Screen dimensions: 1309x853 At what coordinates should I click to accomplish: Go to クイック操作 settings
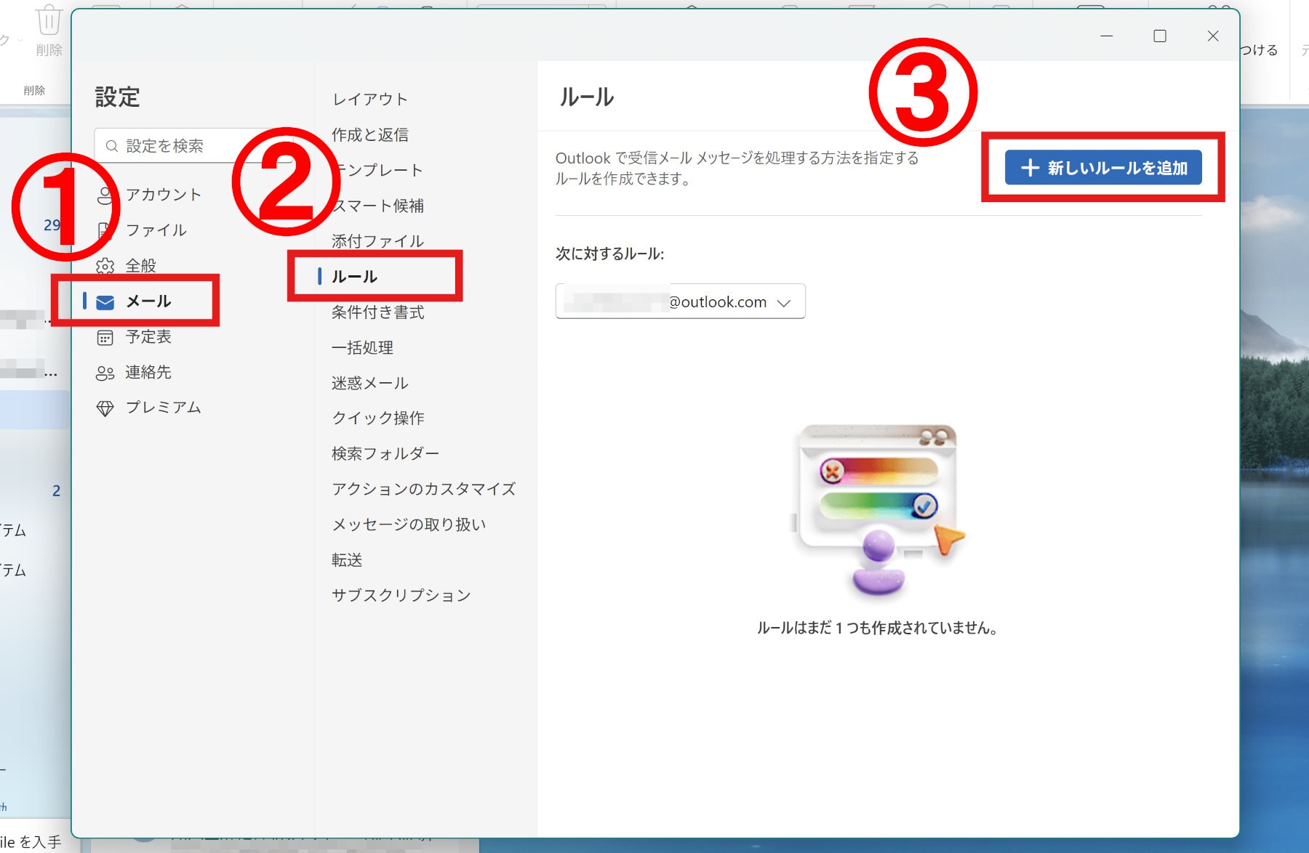click(x=377, y=418)
